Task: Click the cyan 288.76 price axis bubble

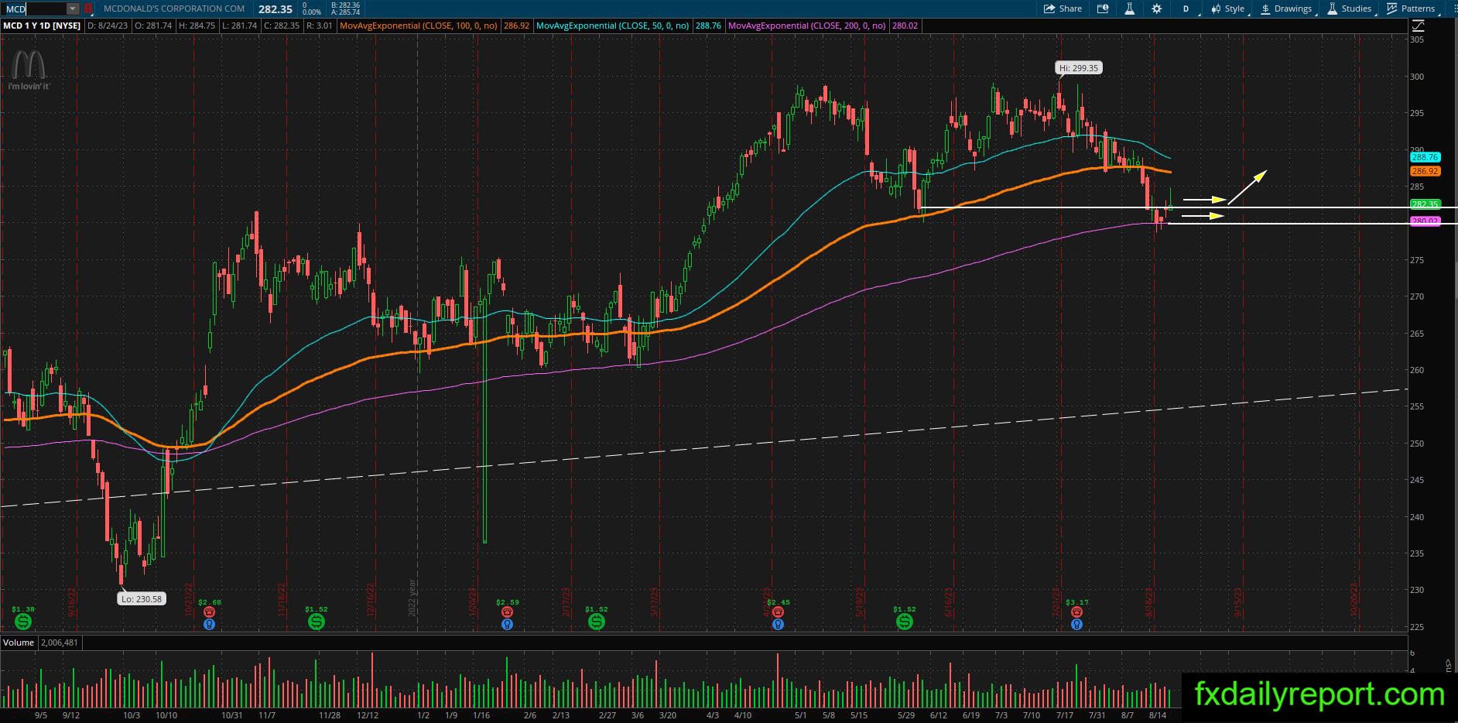Action: [1425, 157]
